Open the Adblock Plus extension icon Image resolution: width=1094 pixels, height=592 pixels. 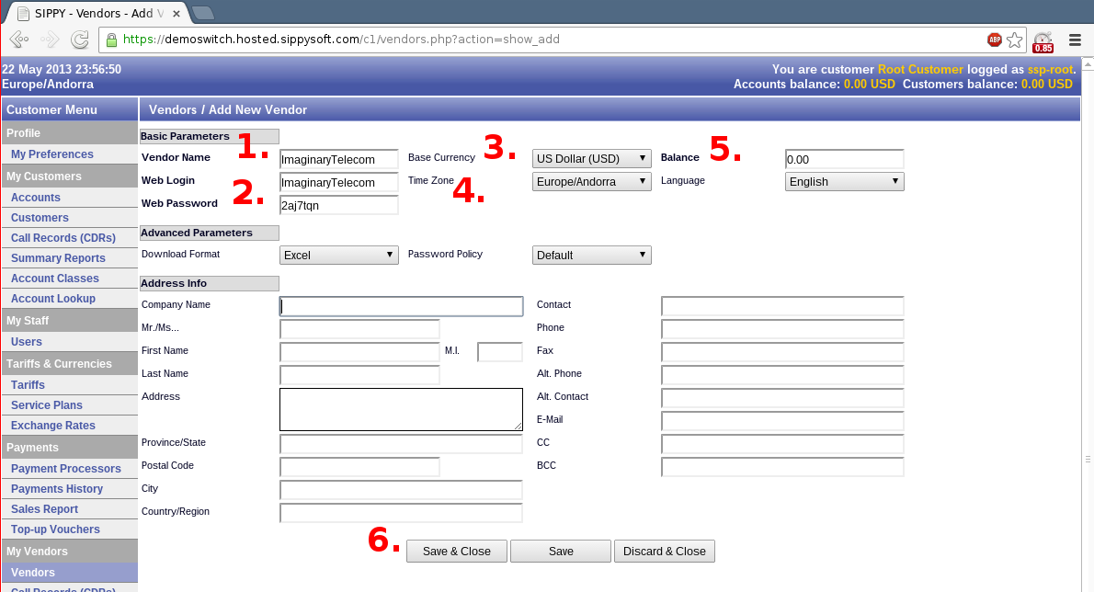(994, 40)
